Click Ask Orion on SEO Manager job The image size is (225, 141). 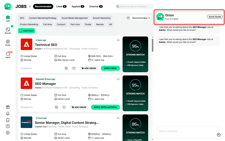click(x=79, y=107)
